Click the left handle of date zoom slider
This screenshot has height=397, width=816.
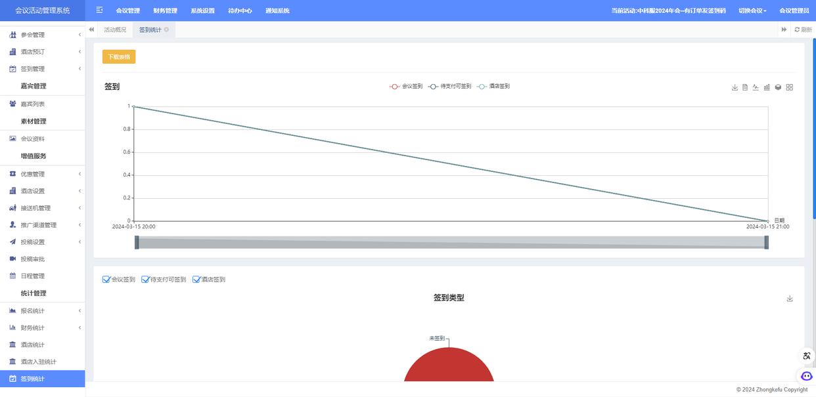[137, 243]
